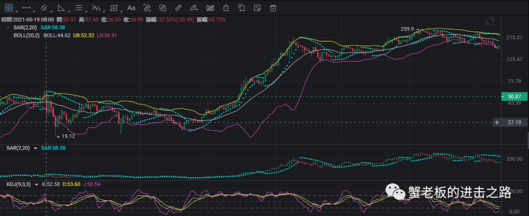This screenshot has width=529, height=216.
Task: Click the J:50.54 value in KDJ legend
Action: pos(91,184)
